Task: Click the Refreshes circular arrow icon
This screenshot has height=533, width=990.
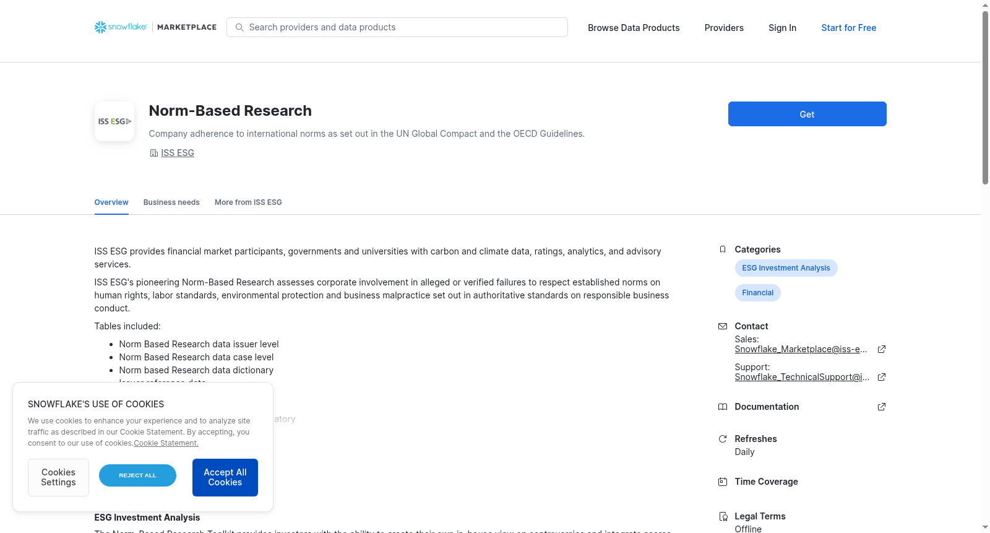Action: coord(723,439)
